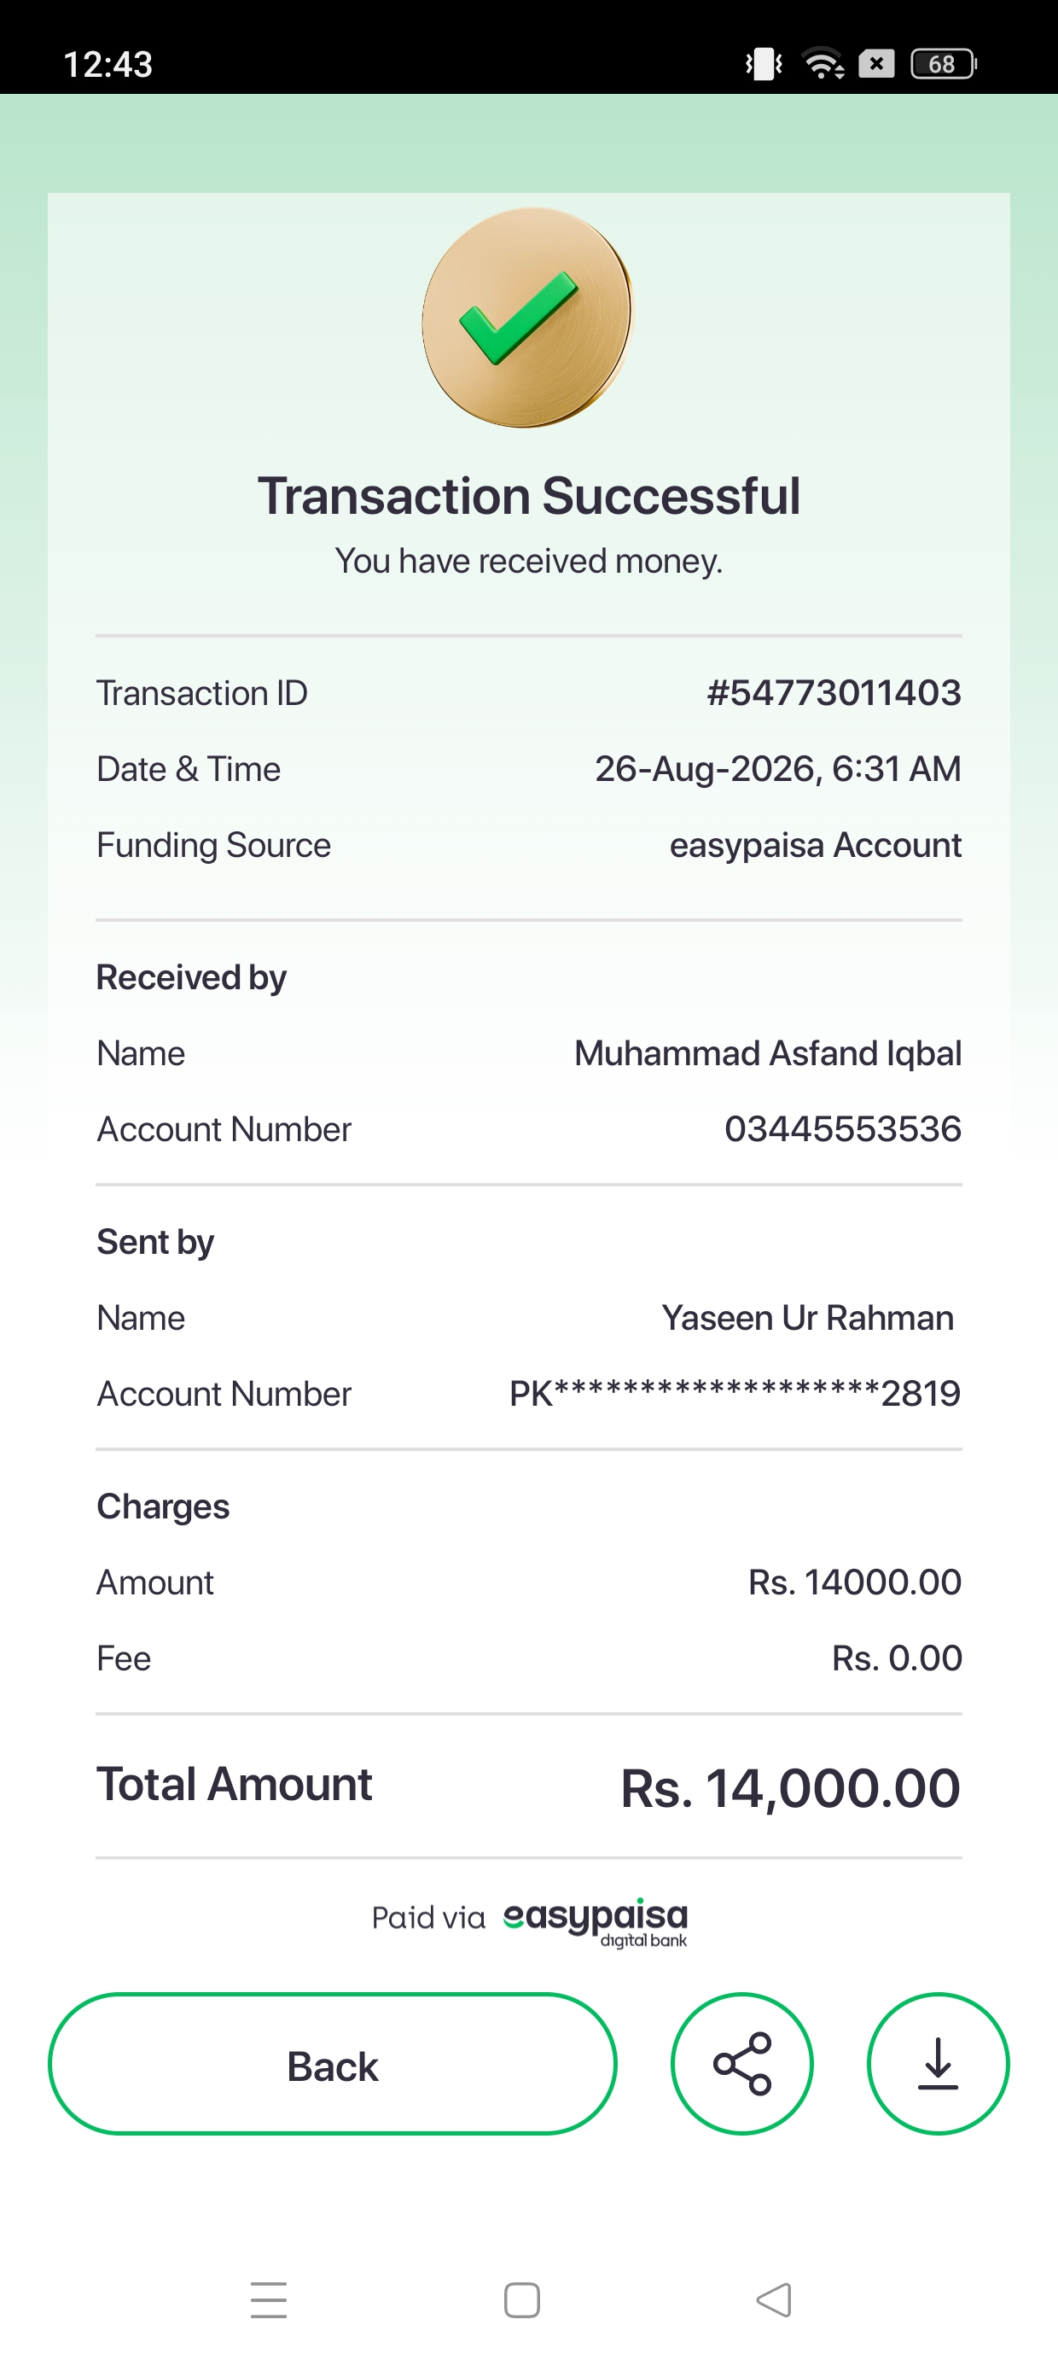The width and height of the screenshot is (1058, 2366).
Task: Open Android recent apps menu icon
Action: (268, 2300)
